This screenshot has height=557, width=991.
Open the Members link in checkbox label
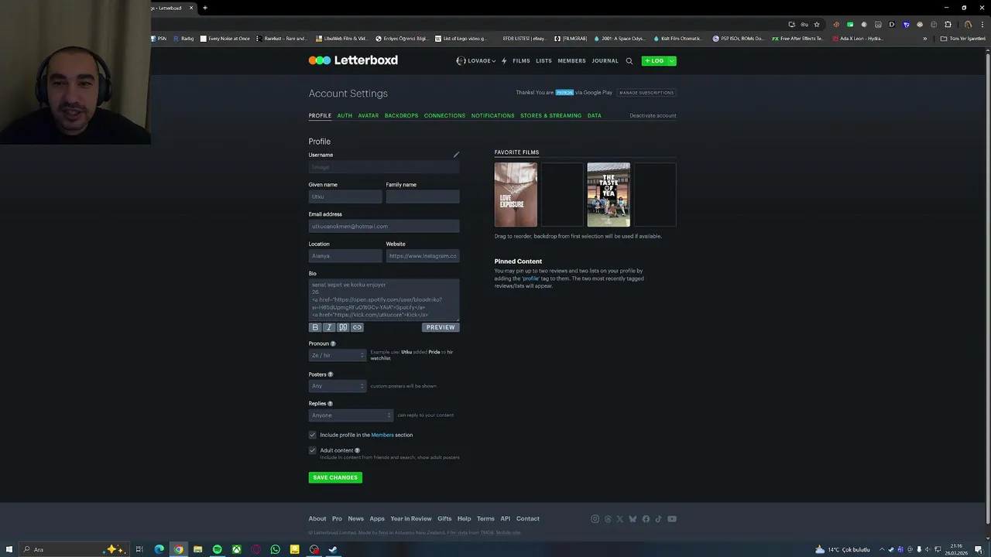(x=382, y=435)
